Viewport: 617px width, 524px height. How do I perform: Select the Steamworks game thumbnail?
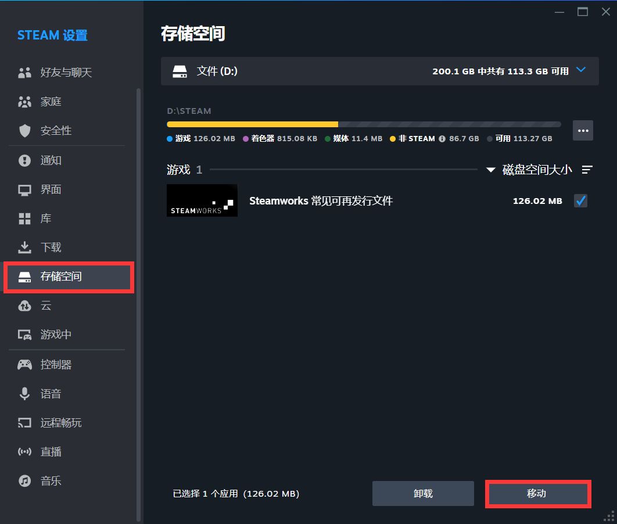[202, 200]
